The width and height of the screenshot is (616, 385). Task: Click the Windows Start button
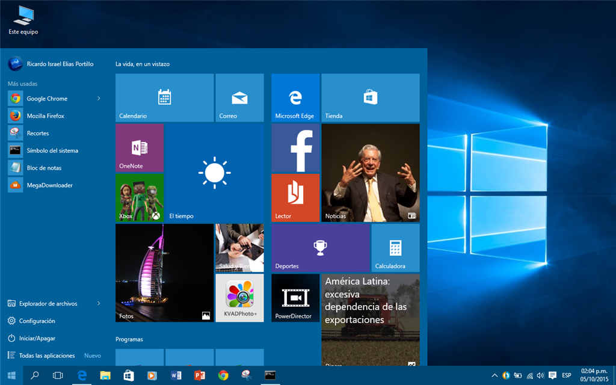click(x=11, y=375)
